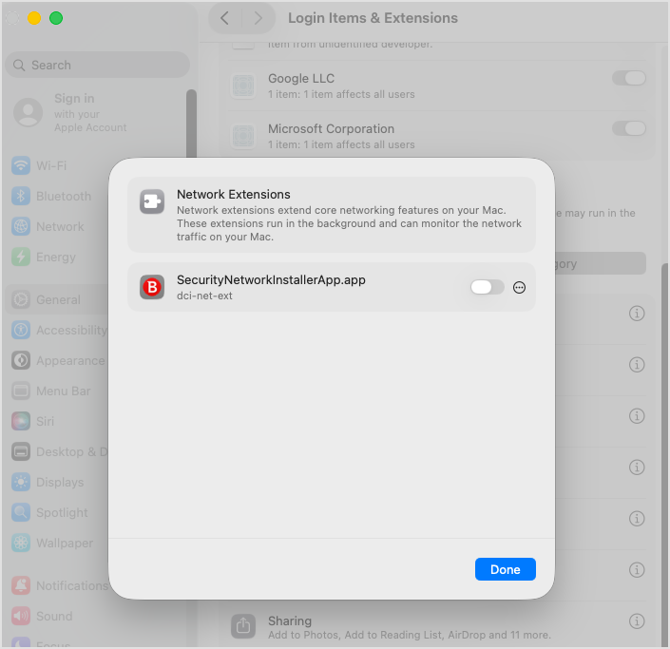Click Sign in with your Apple Account

pyautogui.click(x=74, y=112)
